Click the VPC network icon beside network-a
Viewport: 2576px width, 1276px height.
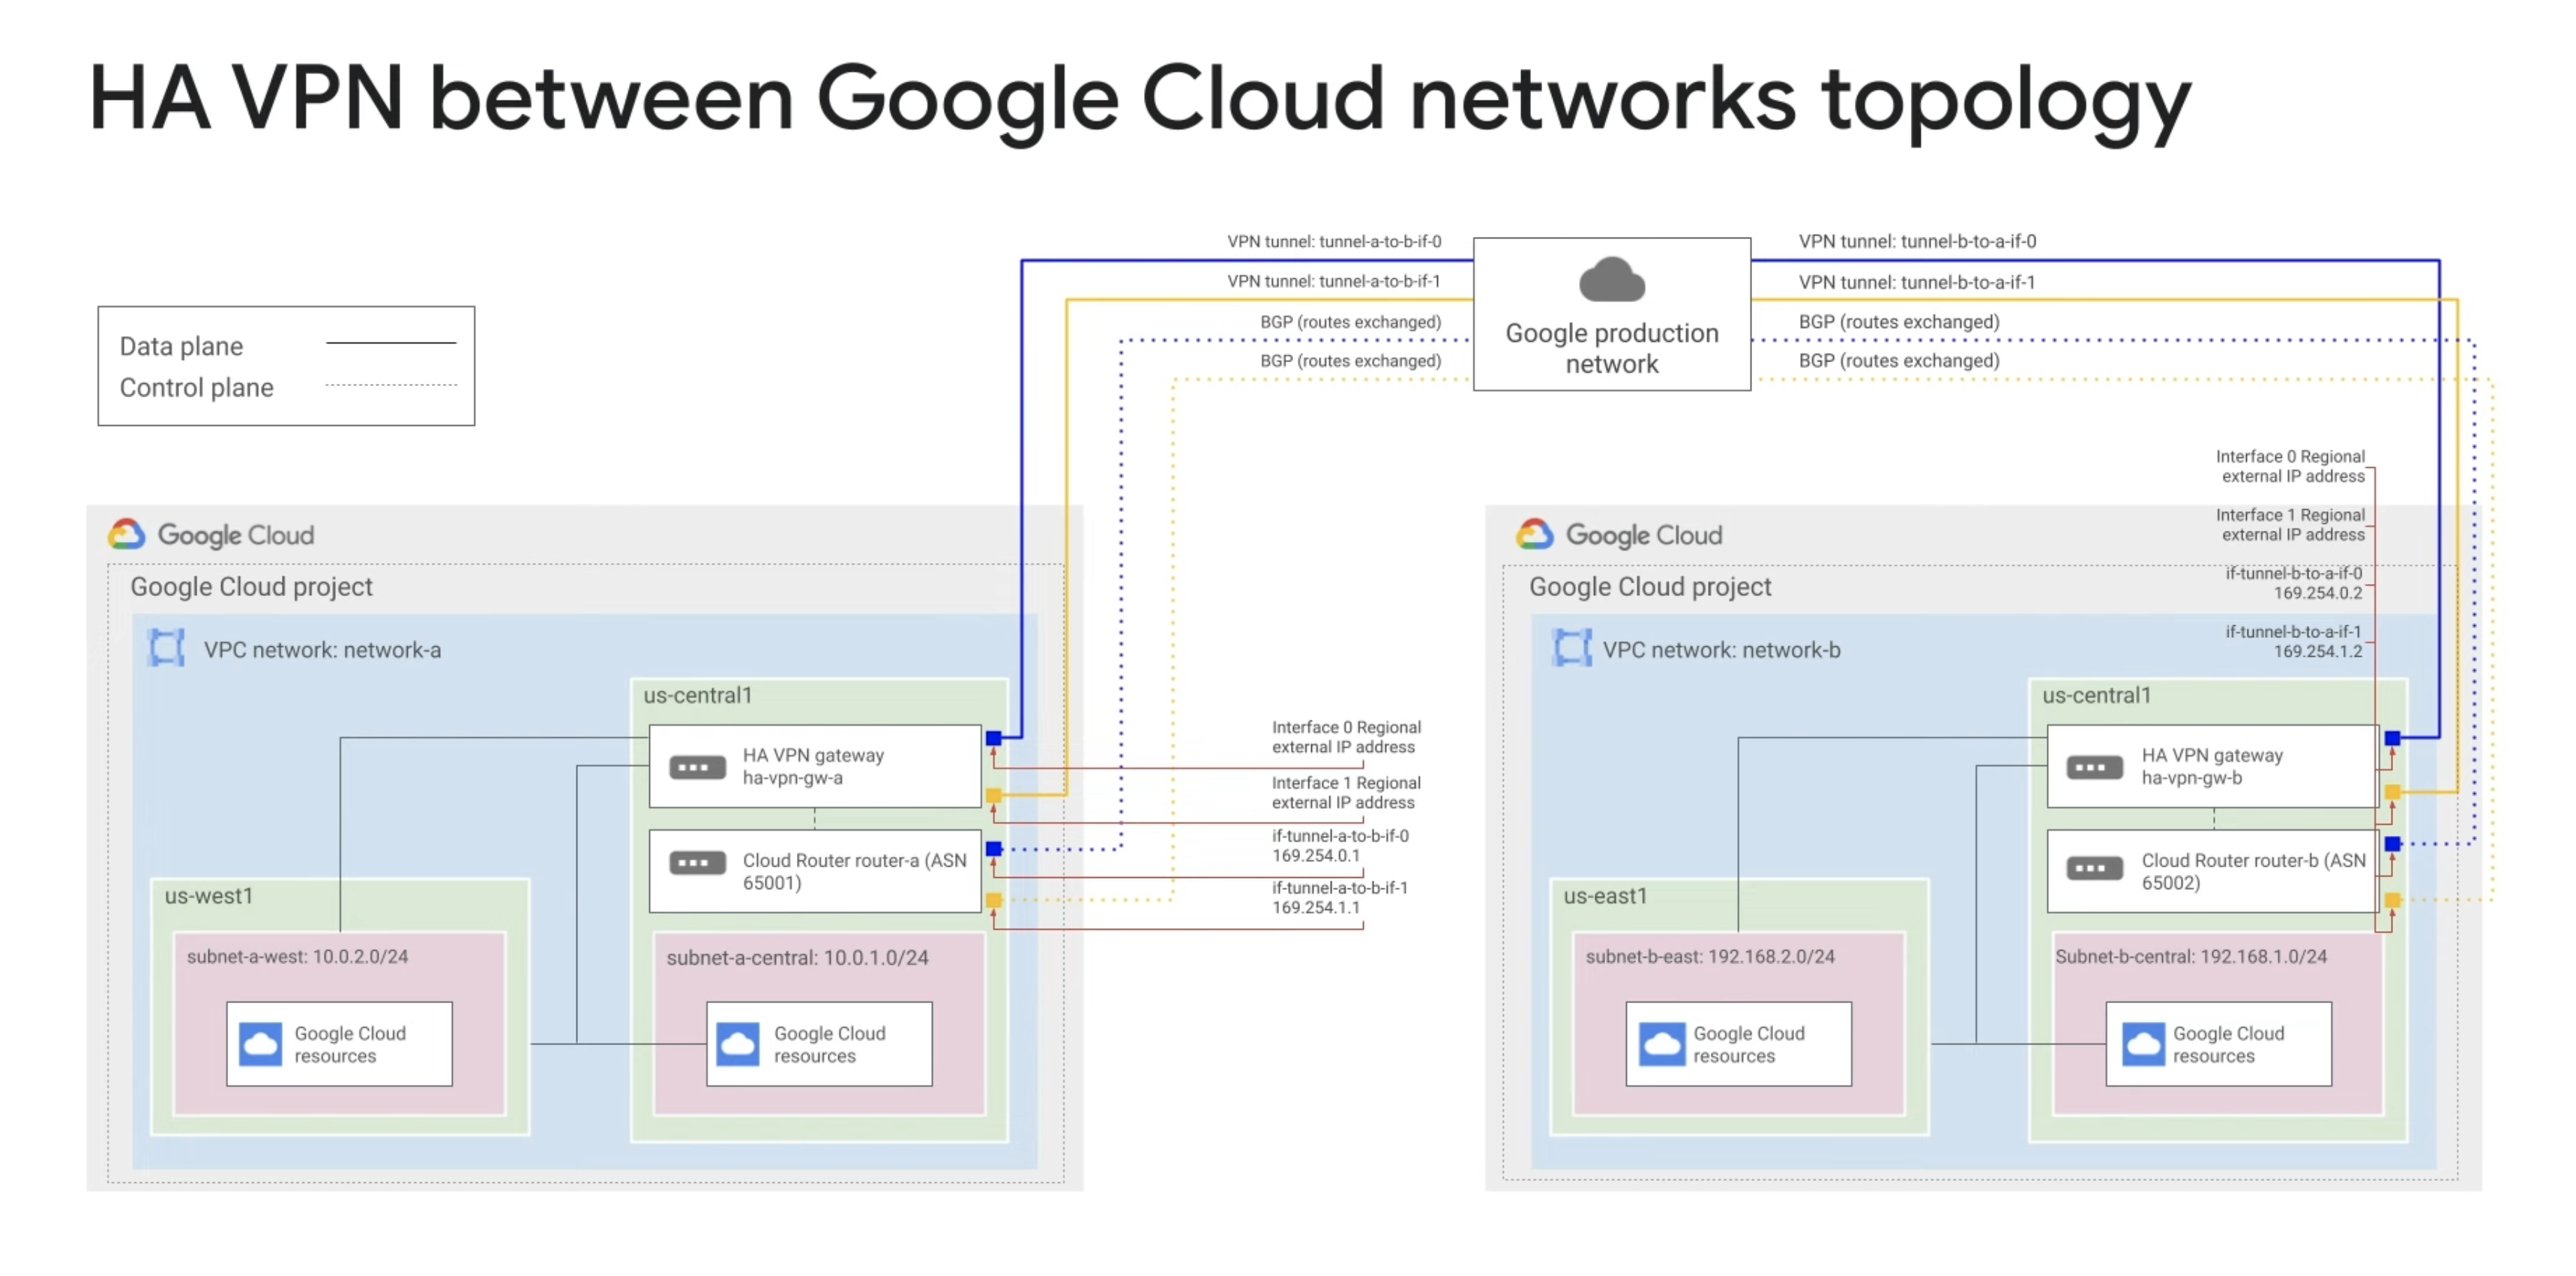coord(166,648)
